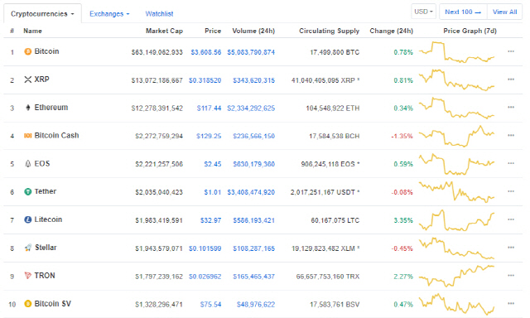Click the orange Bitcoin coin icon
This screenshot has width=530, height=318.
(27, 51)
